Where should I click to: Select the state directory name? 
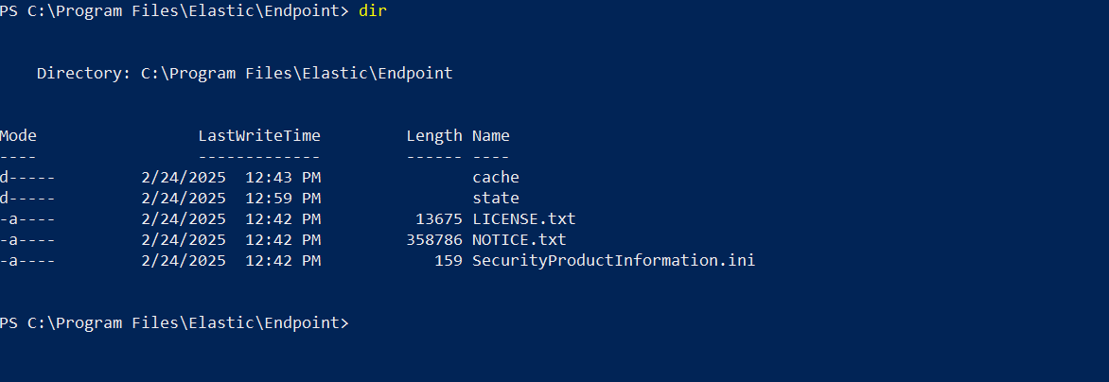[x=496, y=198]
